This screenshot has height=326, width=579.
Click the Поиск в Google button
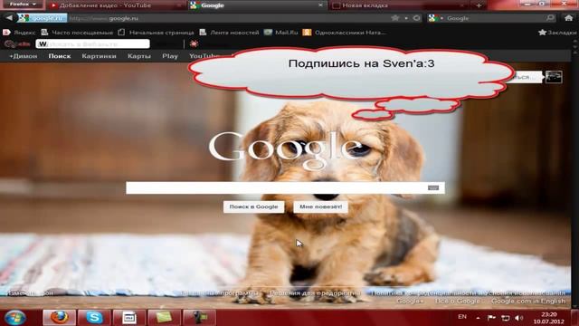pos(253,207)
